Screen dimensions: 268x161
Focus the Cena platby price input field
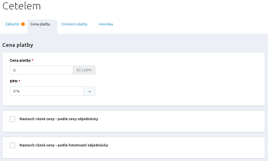pyautogui.click(x=41, y=70)
